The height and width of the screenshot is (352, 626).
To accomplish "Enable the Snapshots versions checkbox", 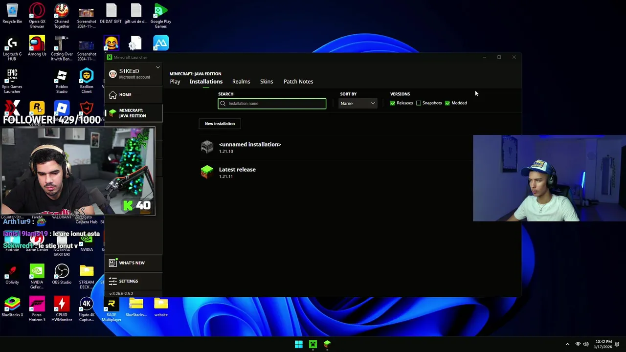I will pos(419,103).
